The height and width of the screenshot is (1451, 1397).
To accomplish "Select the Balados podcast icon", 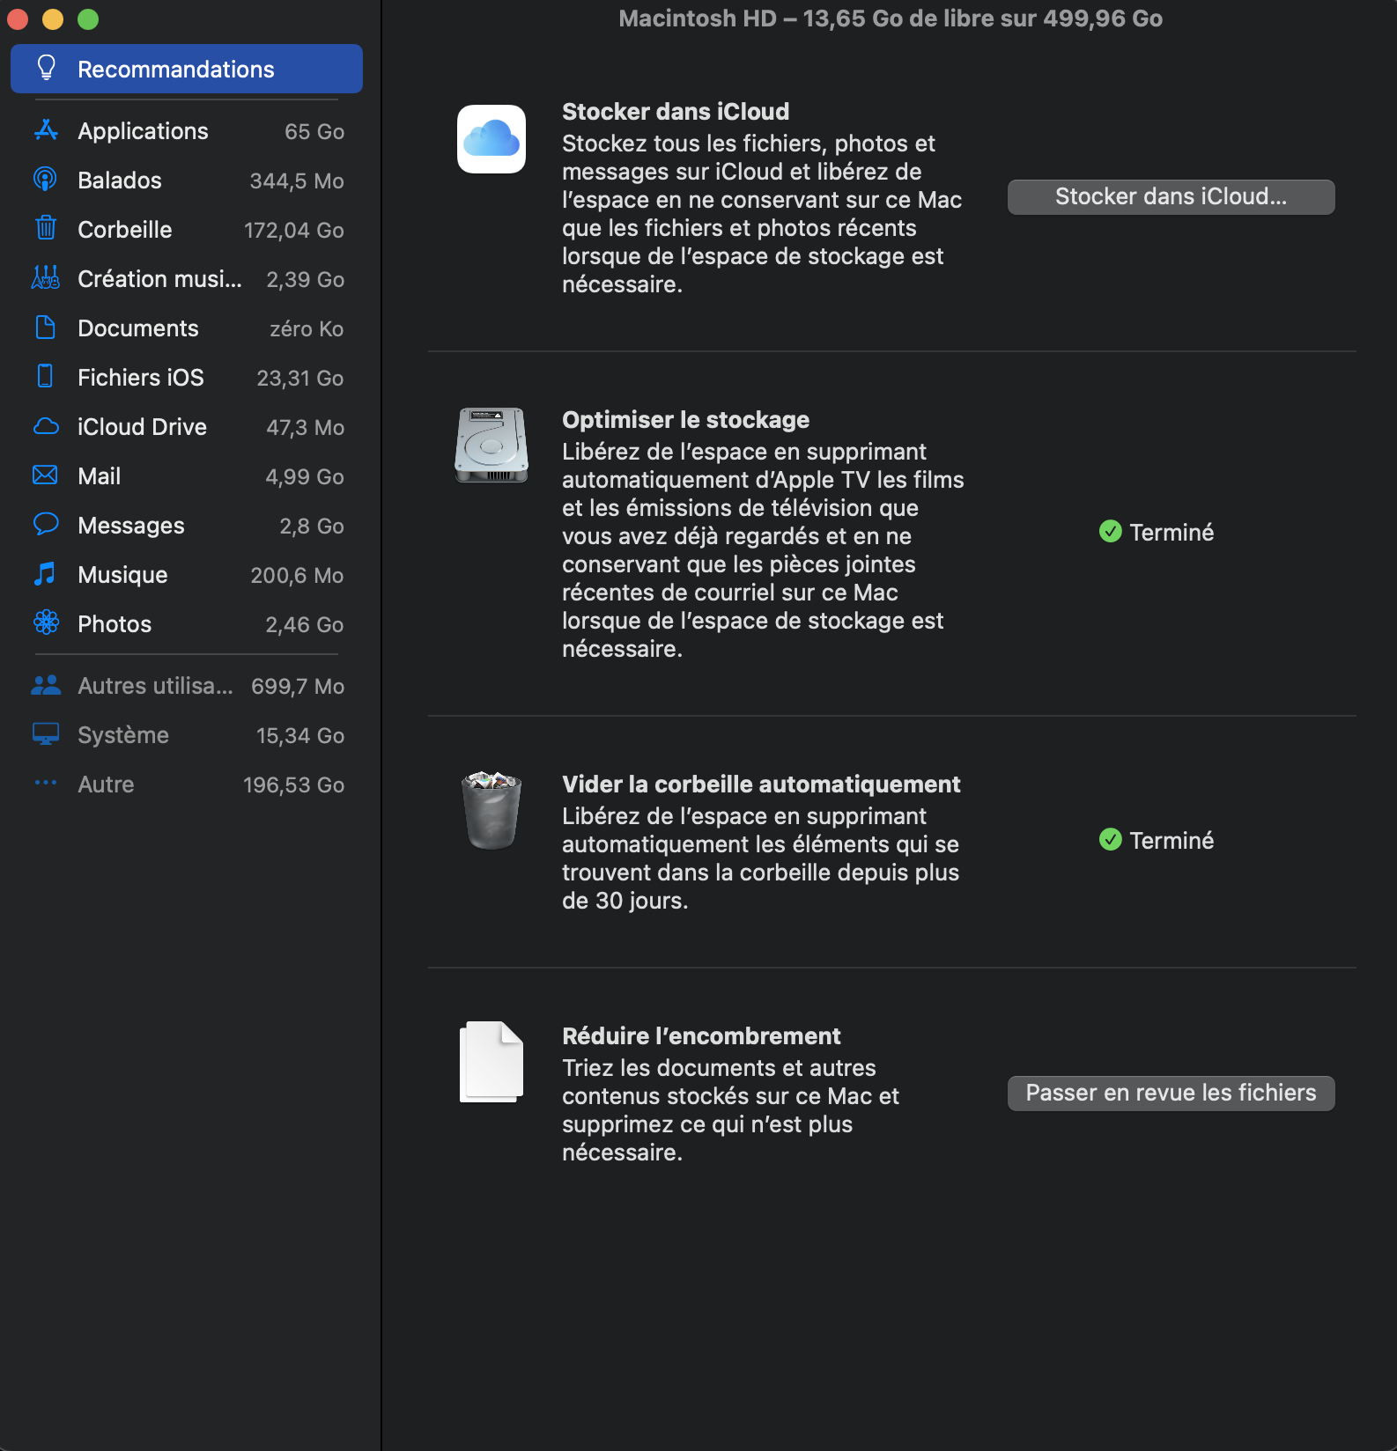I will (46, 180).
